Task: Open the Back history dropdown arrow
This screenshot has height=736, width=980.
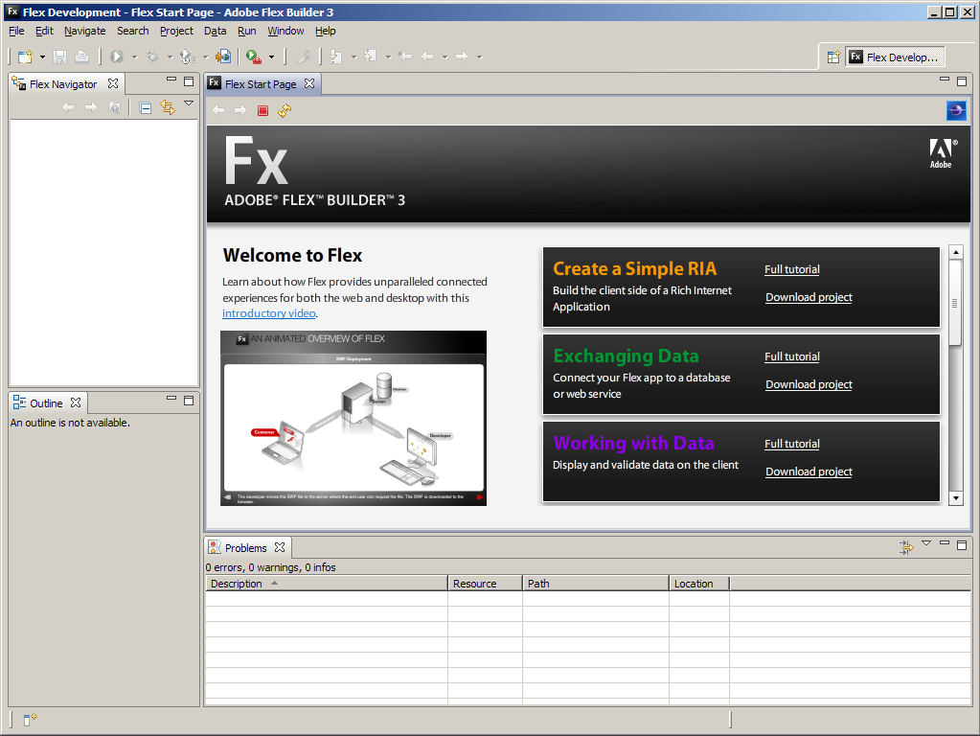Action: [x=445, y=57]
